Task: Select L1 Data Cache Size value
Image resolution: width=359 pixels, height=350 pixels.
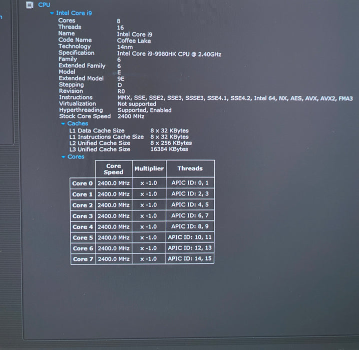Action: click(169, 131)
